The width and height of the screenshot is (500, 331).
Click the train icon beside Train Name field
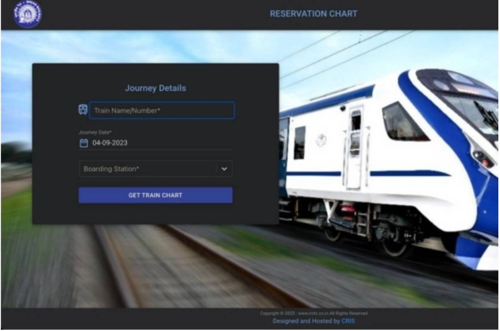coord(83,110)
